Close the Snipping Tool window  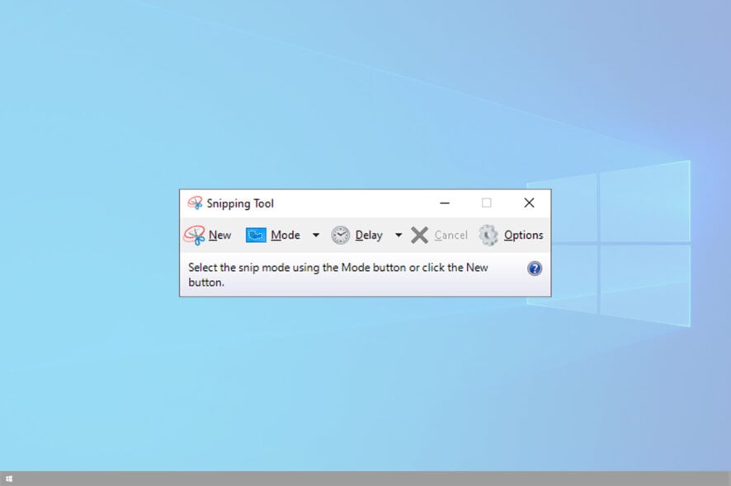(x=529, y=203)
